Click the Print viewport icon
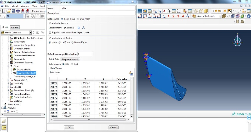Screen dimensions: 251x132 click(x=18, y=11)
